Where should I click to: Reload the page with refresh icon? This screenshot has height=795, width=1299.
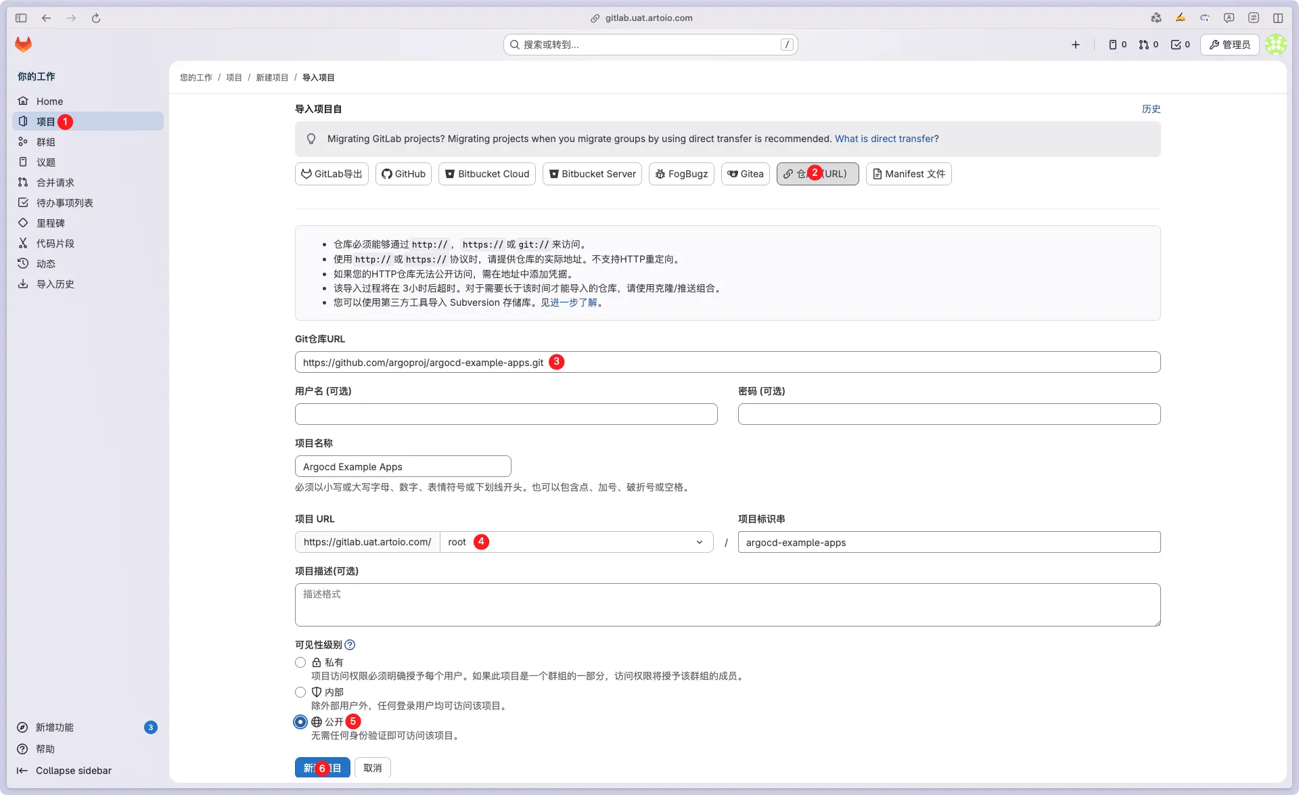tap(96, 18)
